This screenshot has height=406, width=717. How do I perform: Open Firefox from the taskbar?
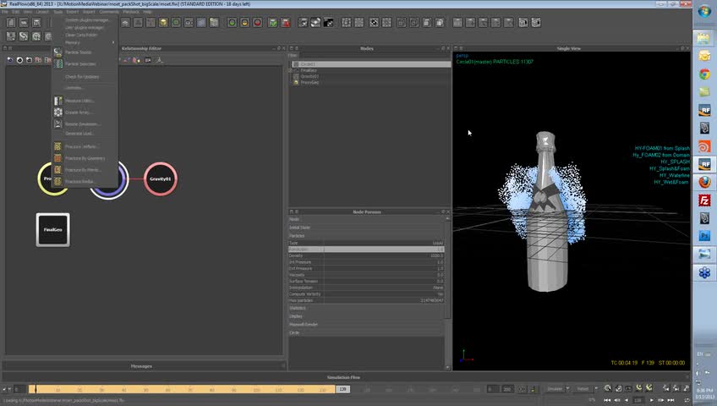704,182
